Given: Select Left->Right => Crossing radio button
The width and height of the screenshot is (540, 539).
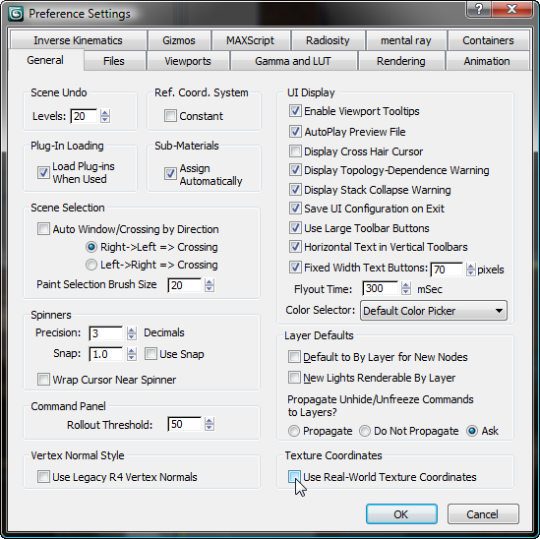Looking at the screenshot, I should click(x=91, y=265).
